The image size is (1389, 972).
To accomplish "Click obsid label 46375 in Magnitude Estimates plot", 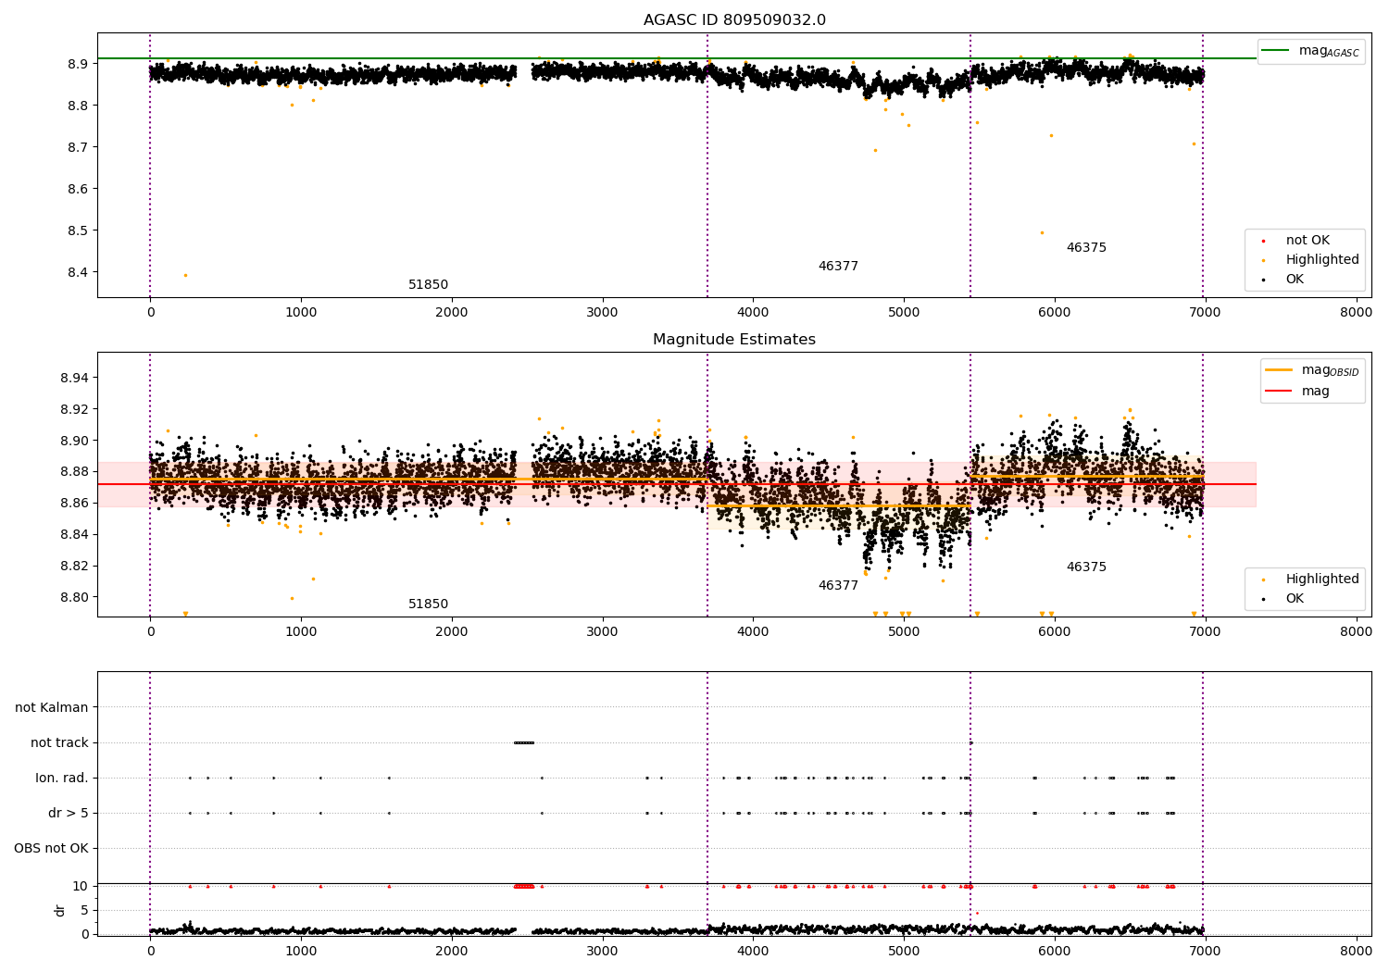I will tap(1086, 567).
